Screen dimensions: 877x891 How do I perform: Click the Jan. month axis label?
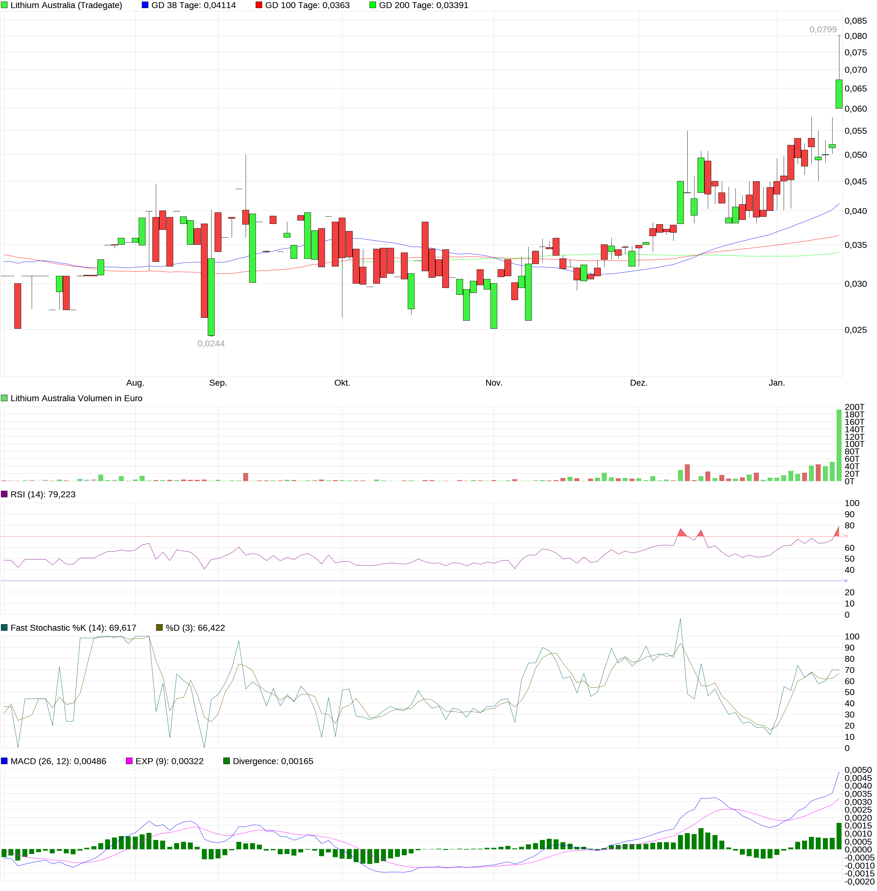click(x=777, y=383)
